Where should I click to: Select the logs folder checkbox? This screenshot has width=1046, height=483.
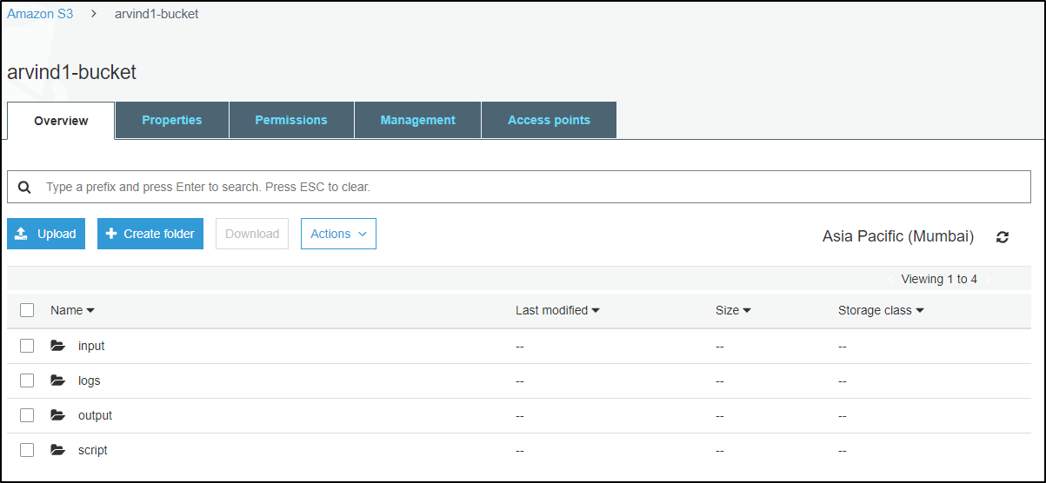pyautogui.click(x=27, y=380)
